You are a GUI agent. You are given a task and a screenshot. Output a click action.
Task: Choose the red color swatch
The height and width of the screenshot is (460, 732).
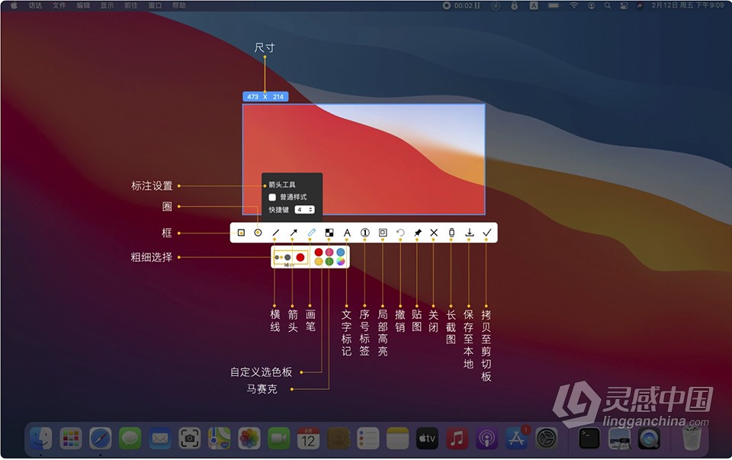pos(319,253)
